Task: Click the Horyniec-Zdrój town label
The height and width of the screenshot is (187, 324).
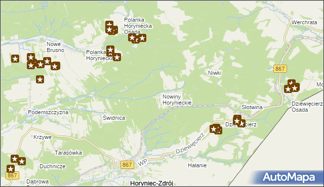Action: (x=152, y=183)
